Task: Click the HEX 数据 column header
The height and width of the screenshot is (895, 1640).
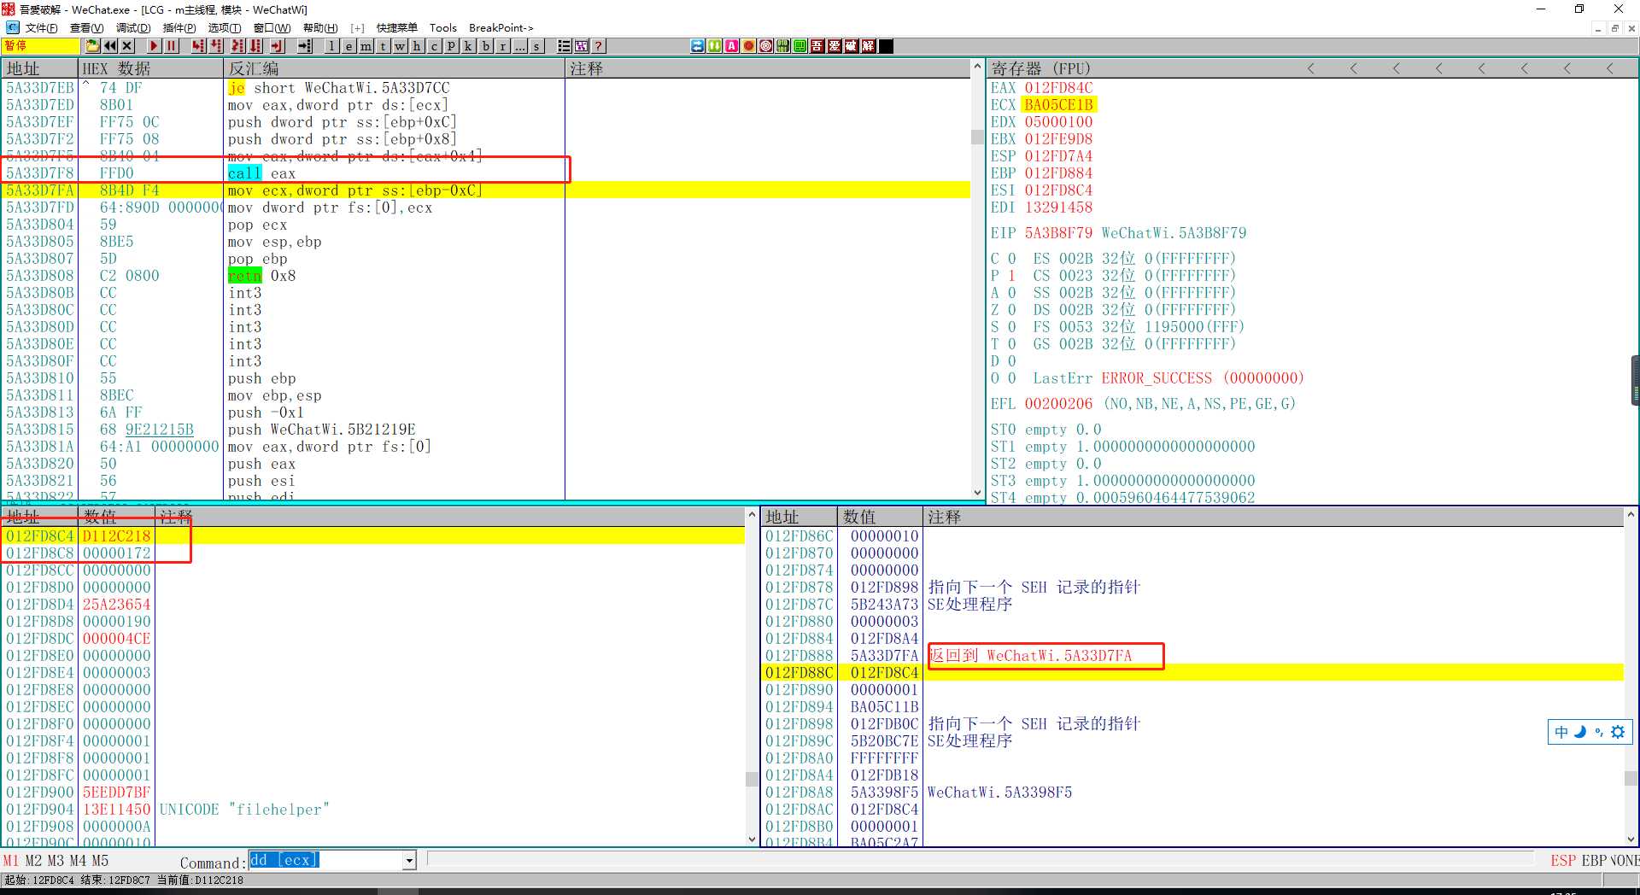Action: [150, 68]
